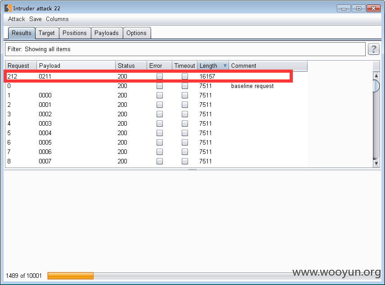Toggle Error checkbox for payload 0003
The height and width of the screenshot is (285, 385).
[x=160, y=123]
